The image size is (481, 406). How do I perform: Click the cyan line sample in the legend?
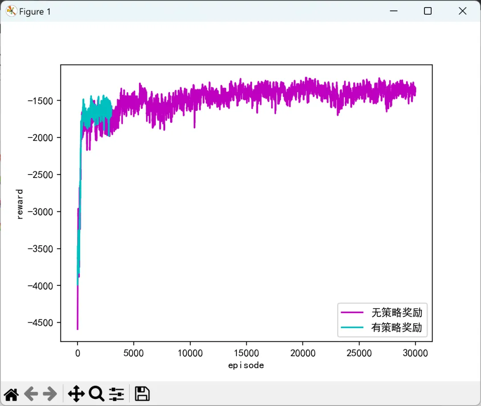point(352,328)
